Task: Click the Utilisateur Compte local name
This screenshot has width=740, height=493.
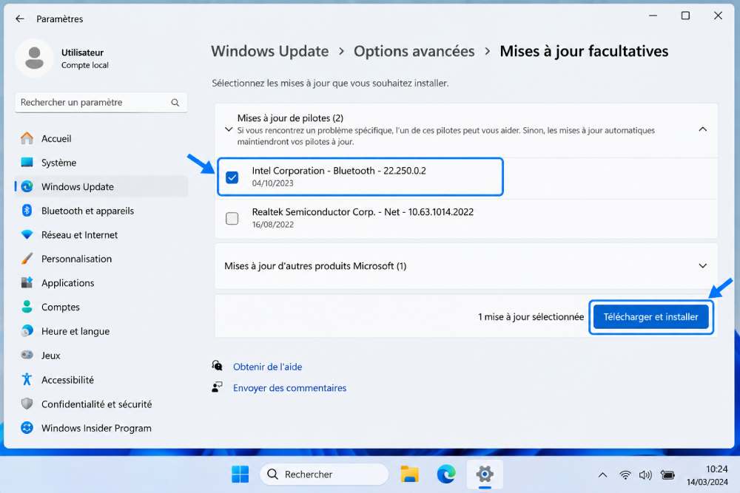Action: point(85,58)
